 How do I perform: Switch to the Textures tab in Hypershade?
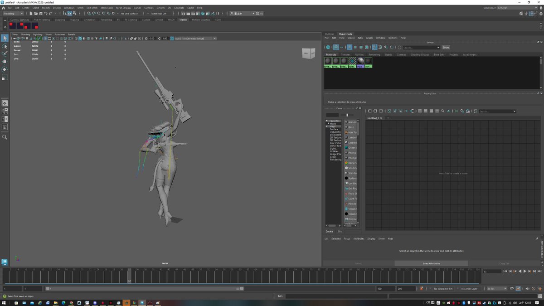(345, 54)
